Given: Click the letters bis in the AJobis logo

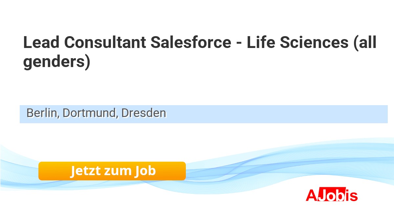Looking at the screenshot, I should (348, 195).
